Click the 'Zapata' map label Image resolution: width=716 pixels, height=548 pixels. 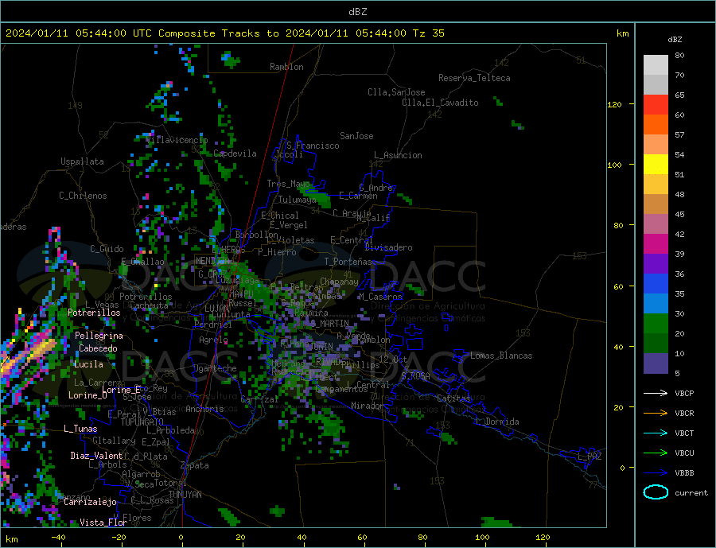[x=195, y=465]
